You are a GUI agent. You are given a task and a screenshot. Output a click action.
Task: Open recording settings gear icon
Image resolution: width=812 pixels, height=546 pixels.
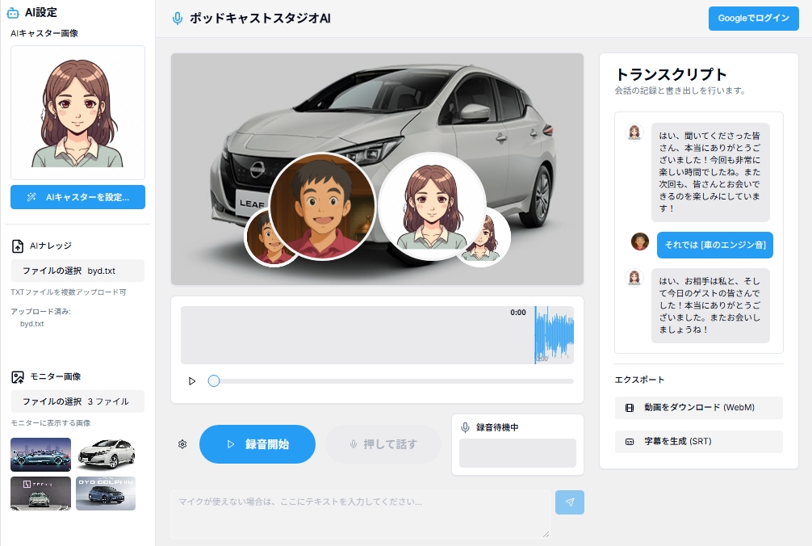click(x=182, y=444)
